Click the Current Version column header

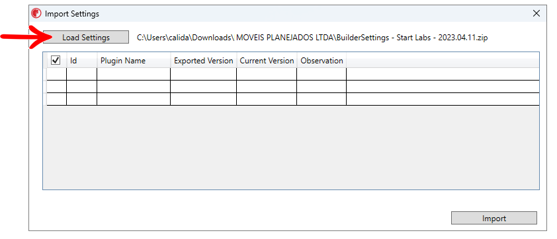(x=267, y=61)
